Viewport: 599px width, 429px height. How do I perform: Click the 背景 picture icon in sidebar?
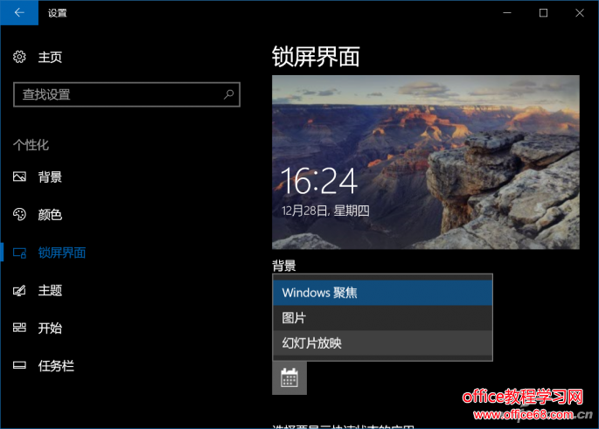pos(19,176)
